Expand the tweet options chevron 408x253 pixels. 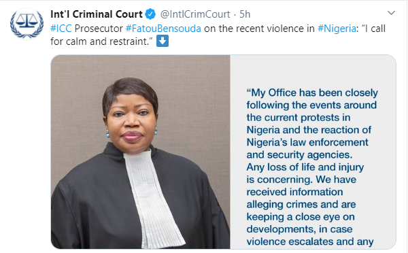391,13
